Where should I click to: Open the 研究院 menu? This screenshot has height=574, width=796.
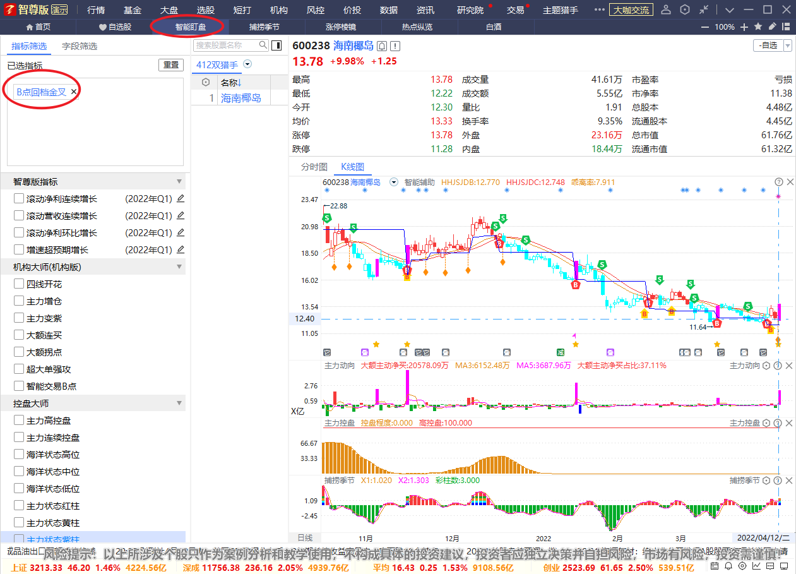pos(470,10)
